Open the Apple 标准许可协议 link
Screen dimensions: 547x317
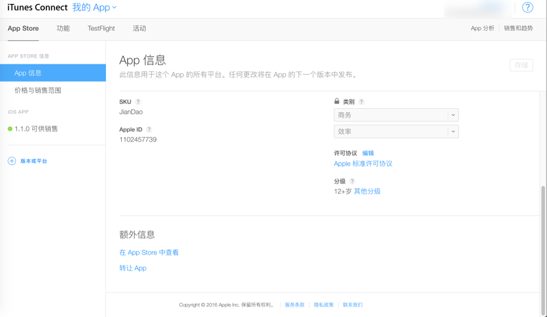(363, 164)
